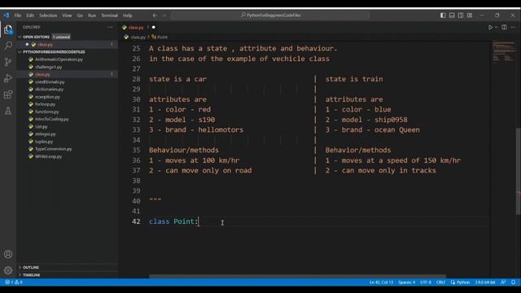Click class.py in the breadcrumb path

coord(138,37)
